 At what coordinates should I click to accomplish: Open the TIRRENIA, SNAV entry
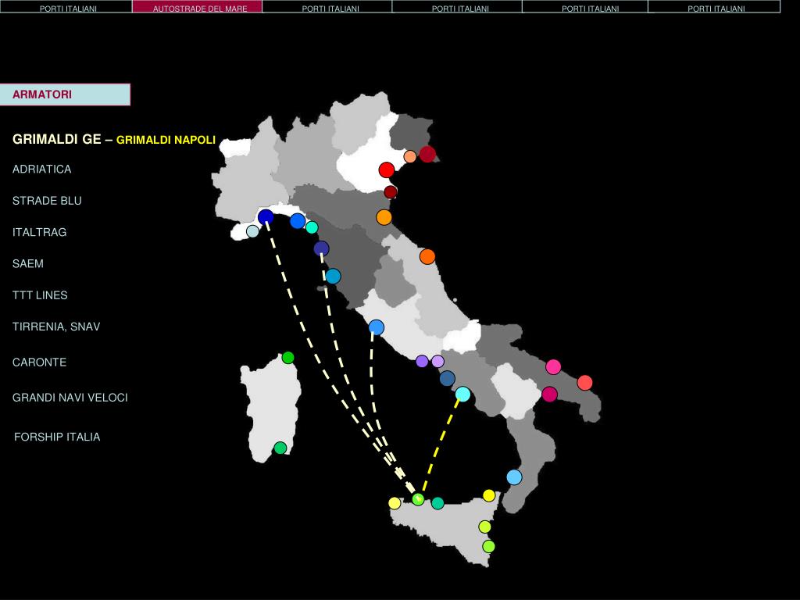tap(56, 327)
